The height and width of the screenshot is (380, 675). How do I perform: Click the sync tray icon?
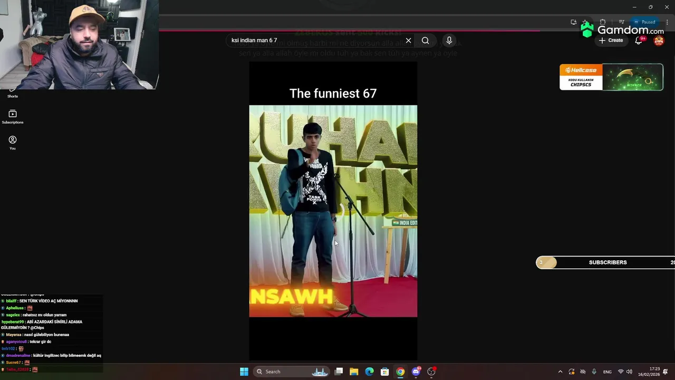(x=572, y=372)
